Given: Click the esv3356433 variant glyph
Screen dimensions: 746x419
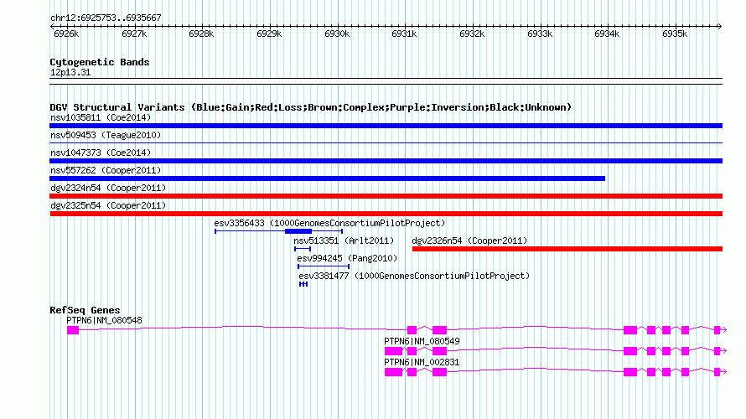Looking at the screenshot, I should [279, 231].
